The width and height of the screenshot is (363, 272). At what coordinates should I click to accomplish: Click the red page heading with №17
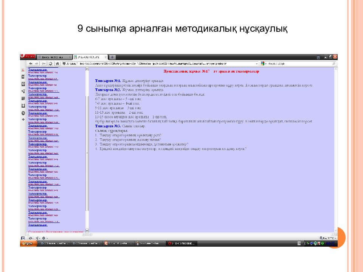click(x=211, y=71)
